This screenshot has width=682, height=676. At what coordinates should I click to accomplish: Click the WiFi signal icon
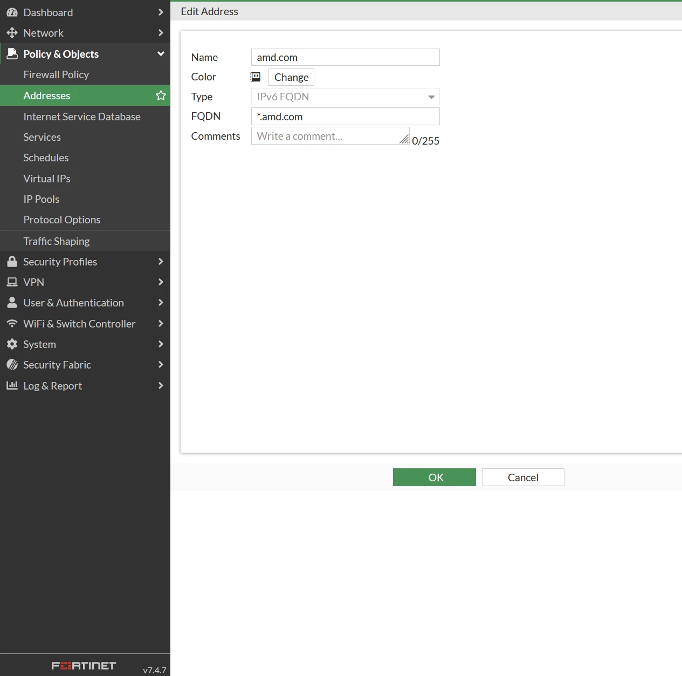(x=12, y=324)
